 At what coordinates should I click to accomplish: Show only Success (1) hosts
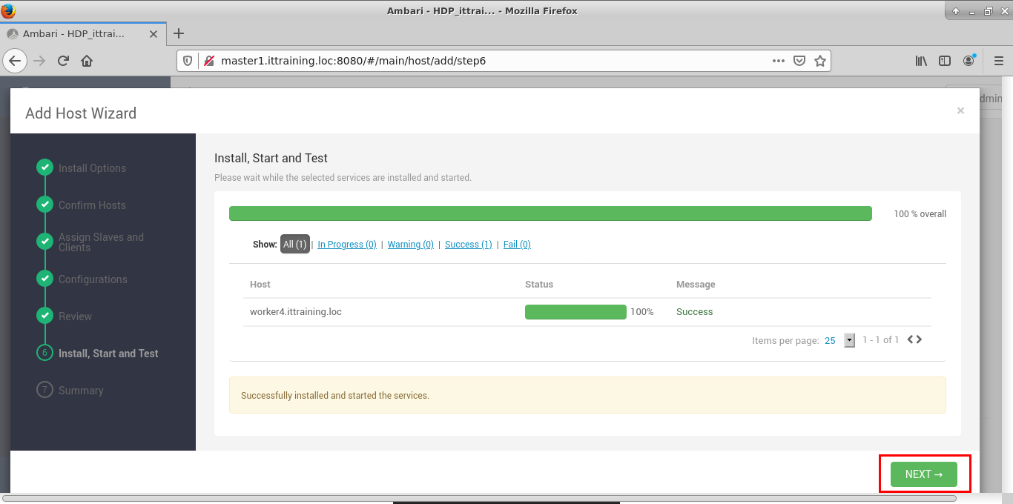click(468, 245)
